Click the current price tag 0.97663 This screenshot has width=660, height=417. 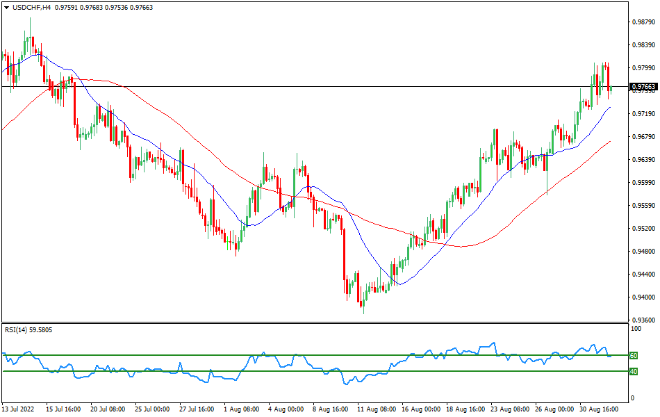coord(643,87)
